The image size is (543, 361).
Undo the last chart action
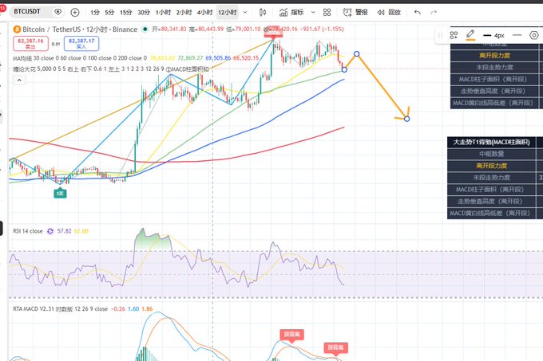[418, 13]
